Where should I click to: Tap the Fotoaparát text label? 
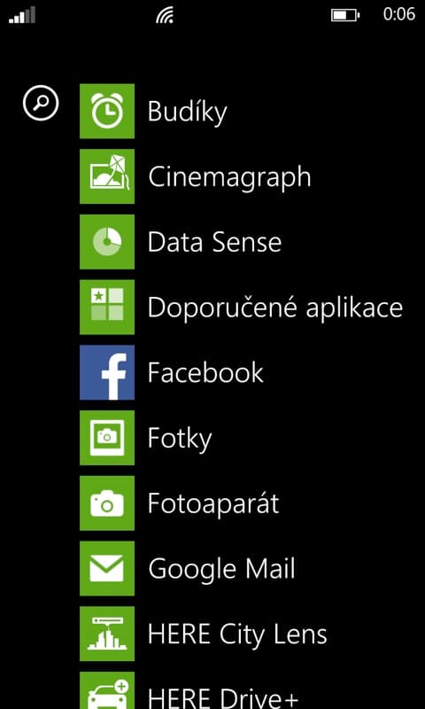pos(213,504)
